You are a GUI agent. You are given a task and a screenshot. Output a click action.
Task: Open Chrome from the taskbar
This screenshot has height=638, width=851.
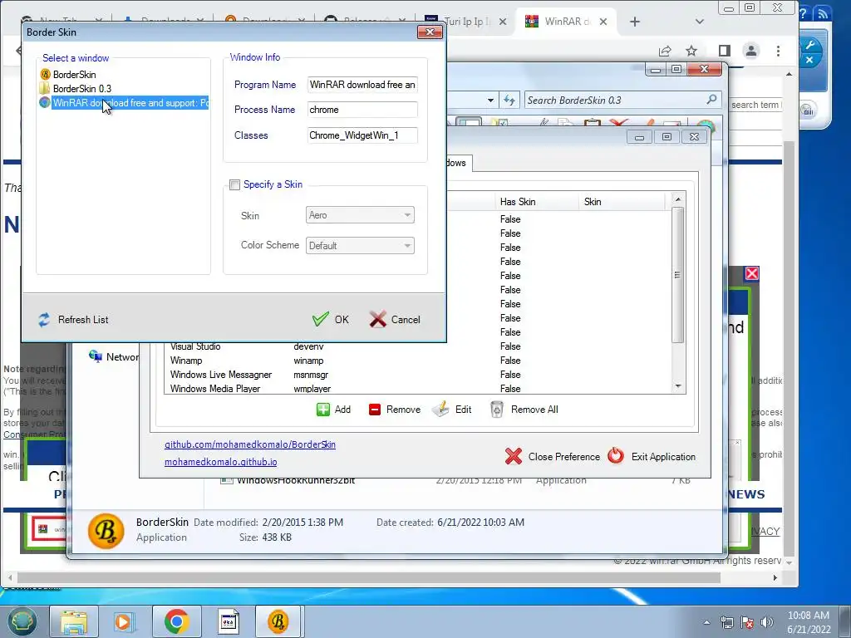coord(176,621)
